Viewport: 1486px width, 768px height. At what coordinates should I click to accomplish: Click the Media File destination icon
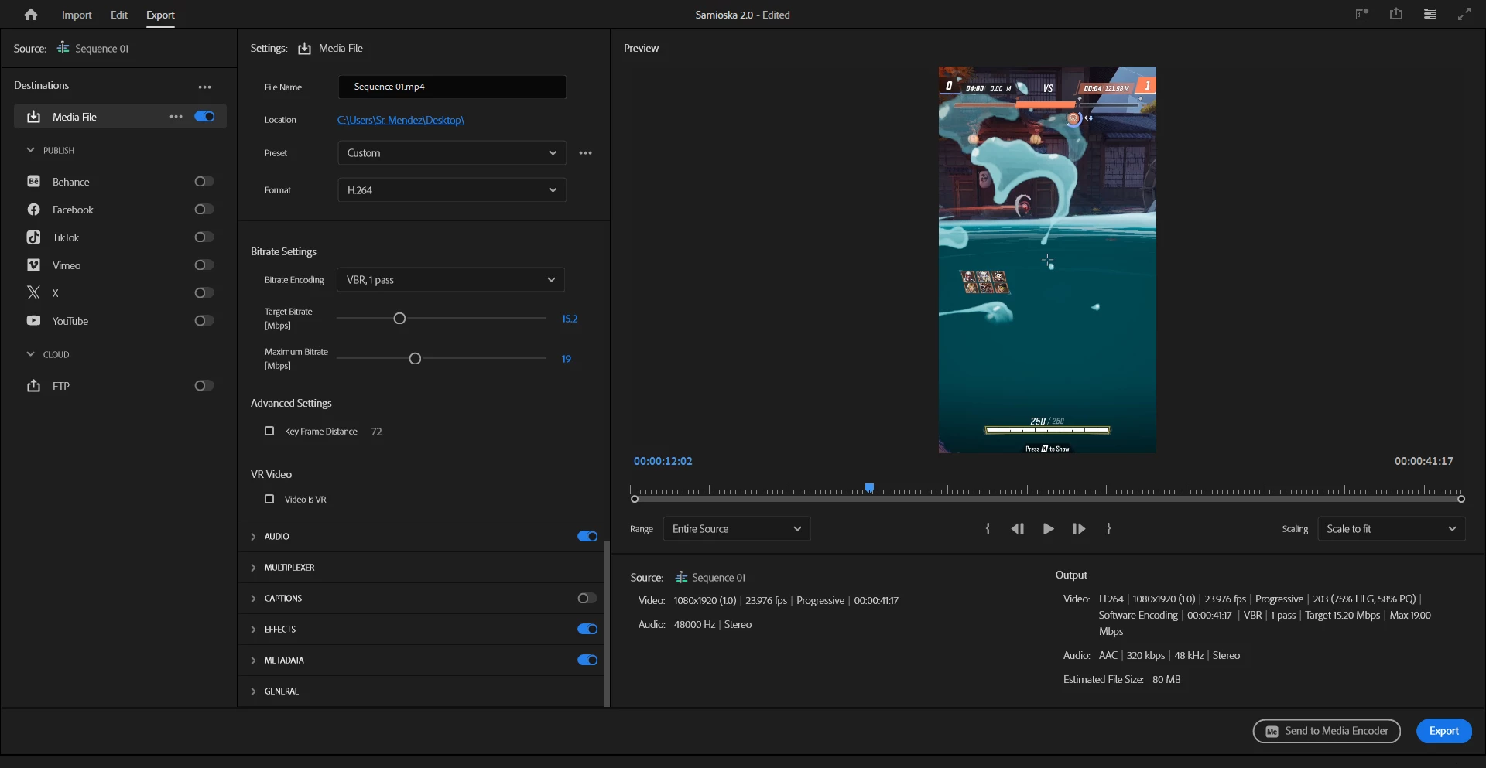(33, 117)
